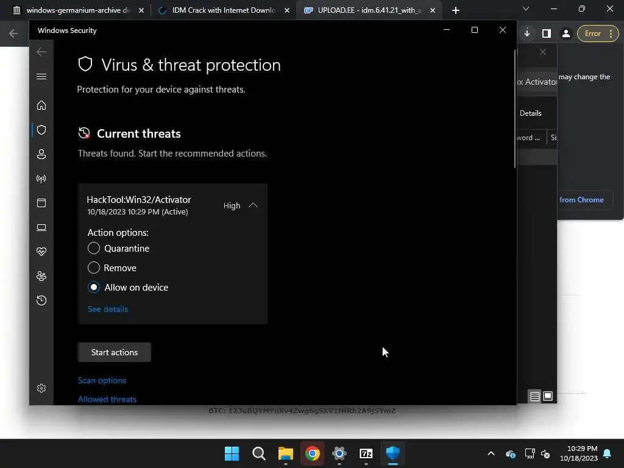The image size is (624, 468).
Task: Click the Details header in background window
Action: [x=531, y=113]
